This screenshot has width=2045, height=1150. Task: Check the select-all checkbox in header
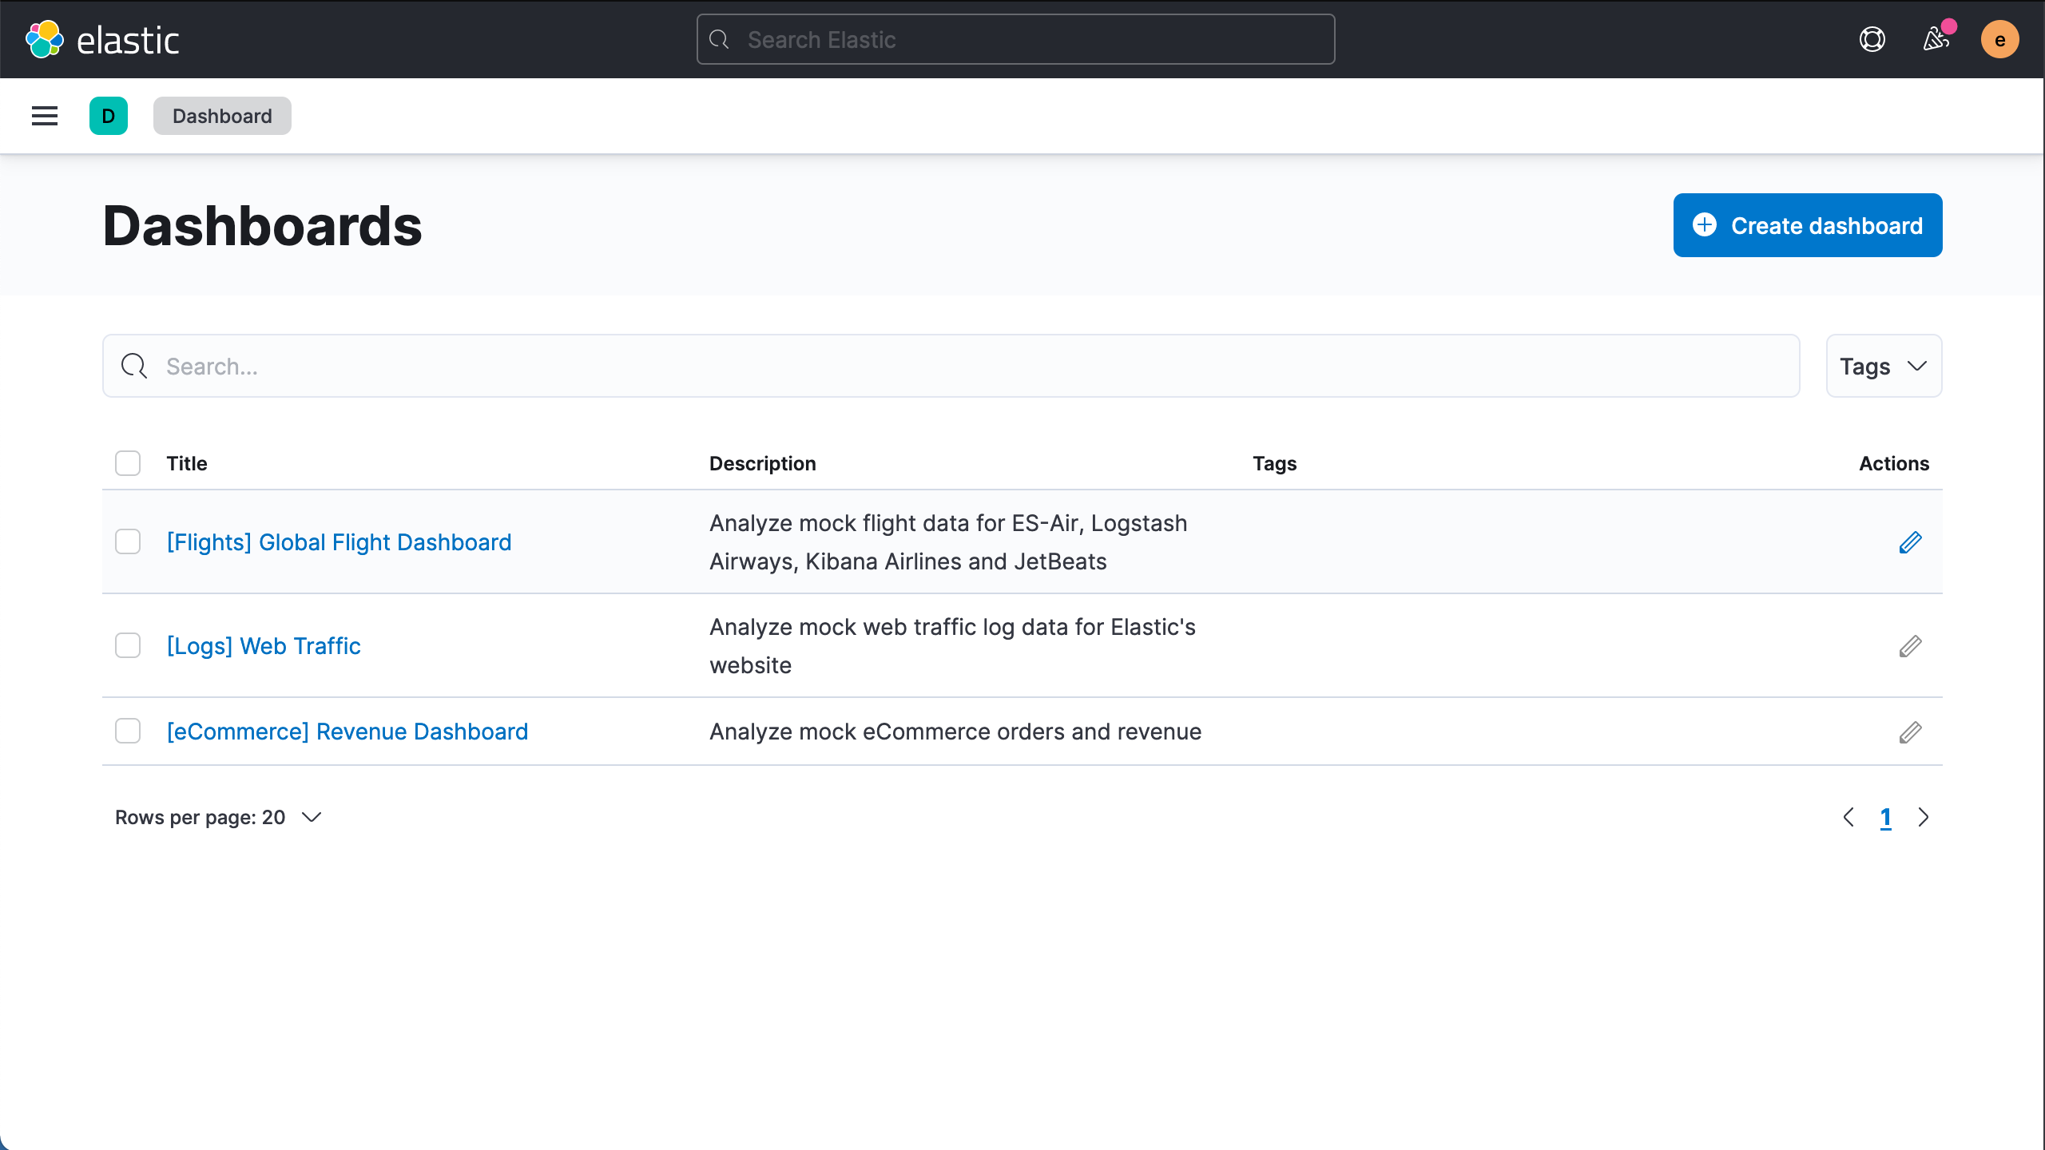point(128,463)
